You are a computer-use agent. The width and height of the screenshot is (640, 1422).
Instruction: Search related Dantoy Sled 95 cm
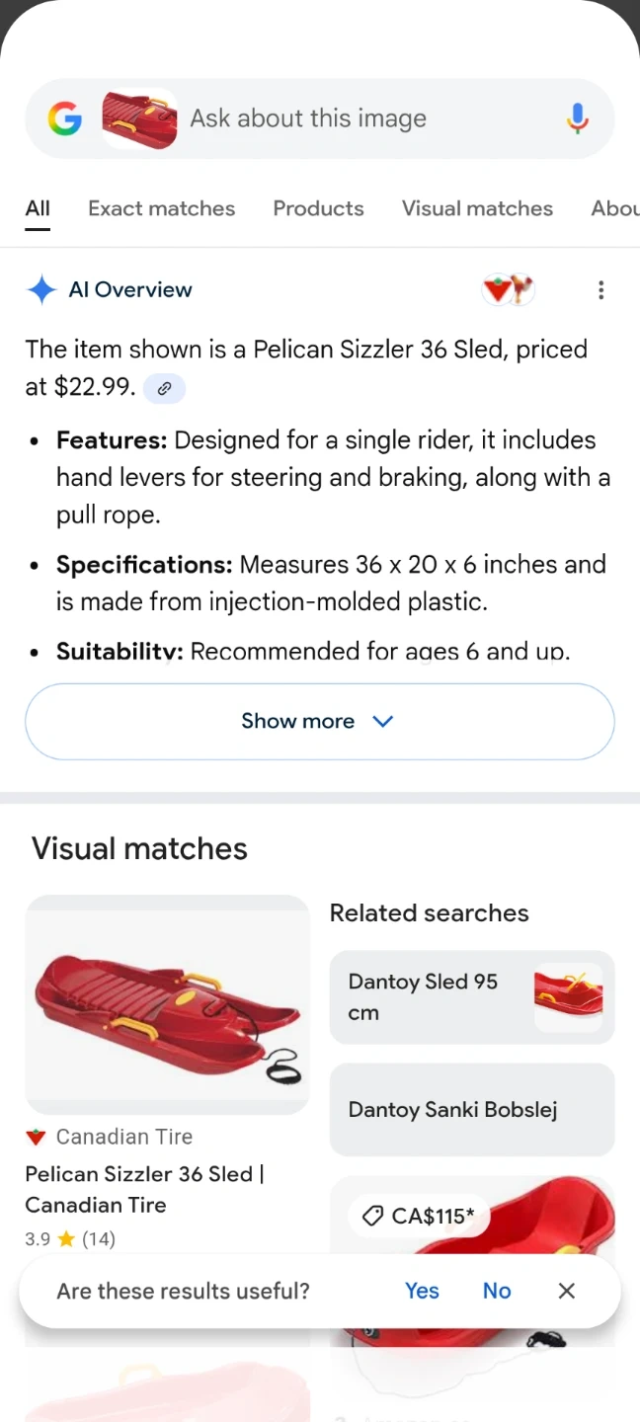click(x=471, y=996)
